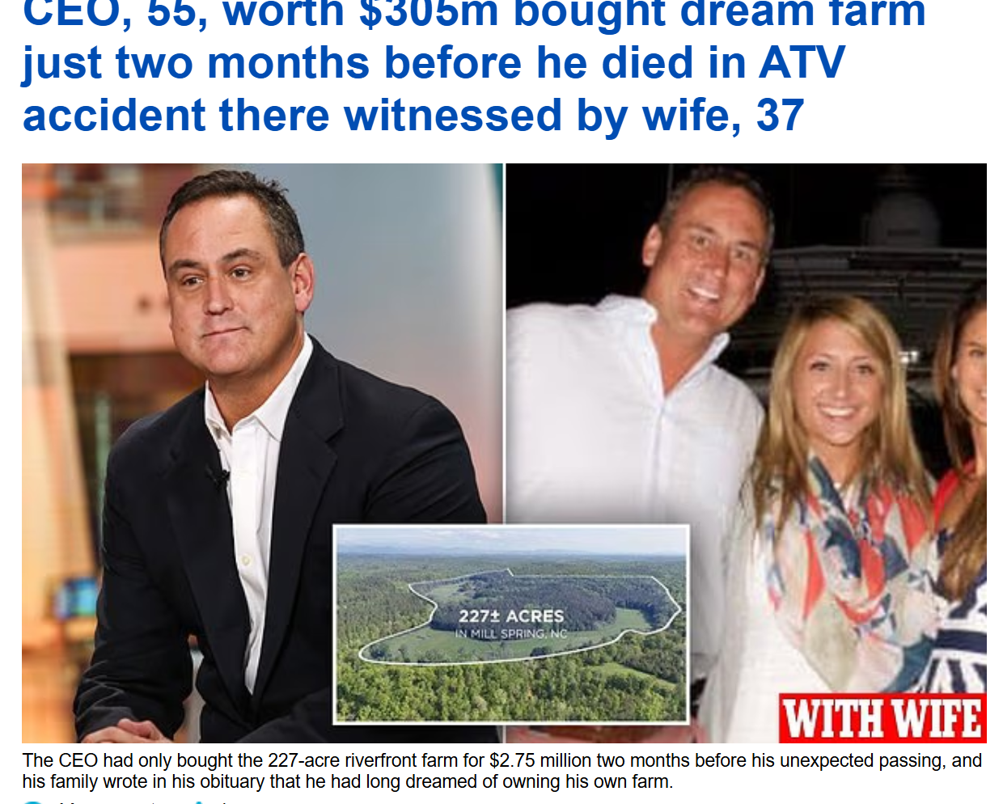Select the 227± ACRES label on inset
The height and width of the screenshot is (804, 1003).
511,616
